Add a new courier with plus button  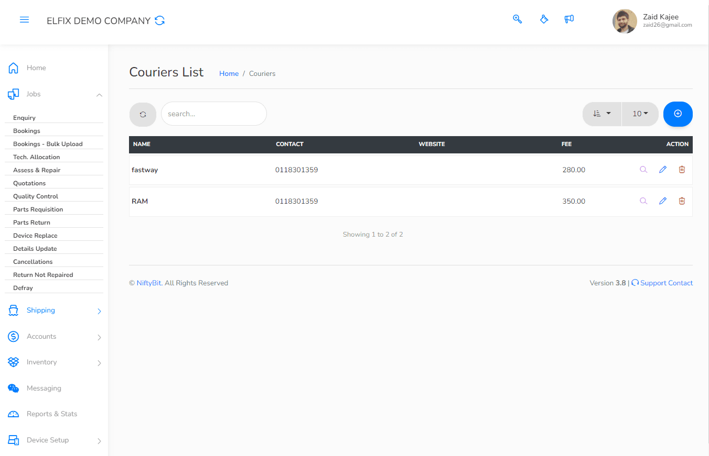[x=678, y=114]
